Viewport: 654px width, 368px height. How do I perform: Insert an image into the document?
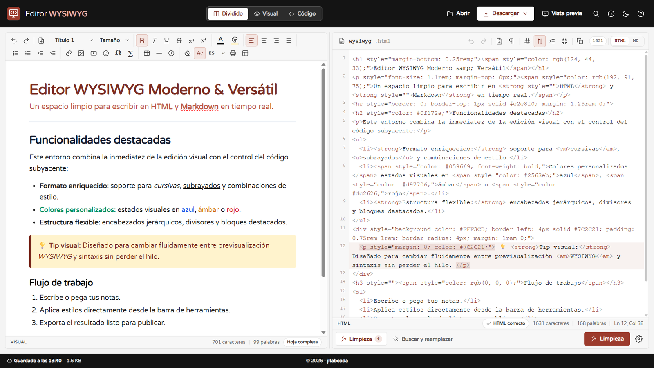[x=81, y=53]
